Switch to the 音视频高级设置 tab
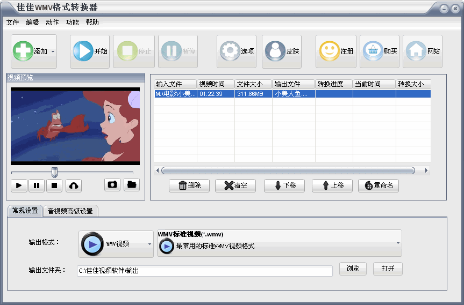Image resolution: width=464 pixels, height=305 pixels. point(70,211)
